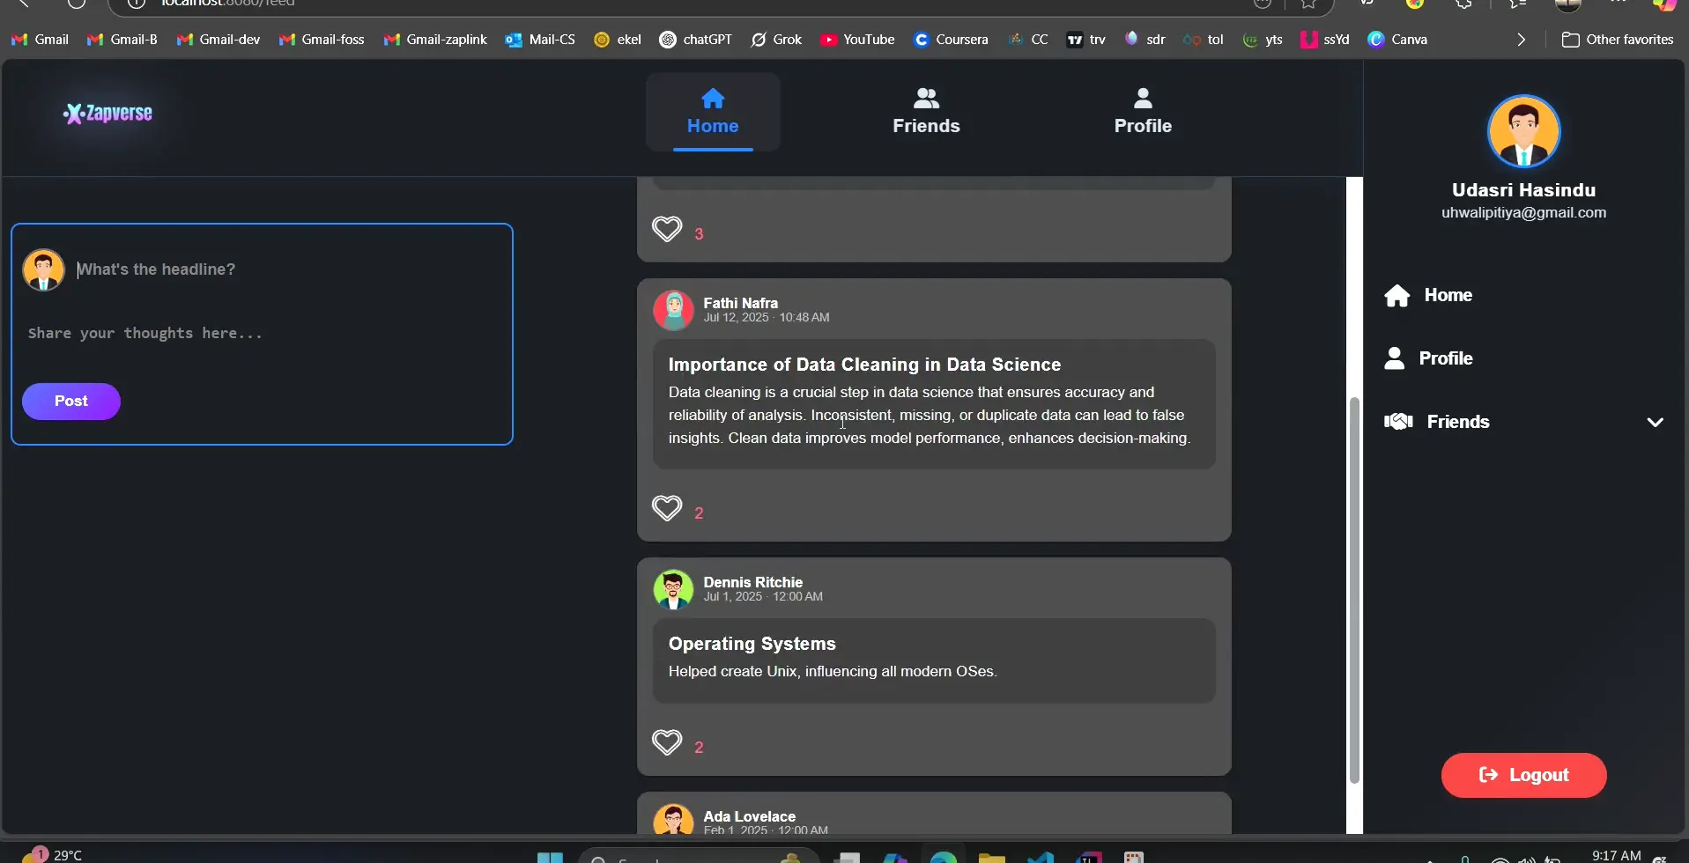Submit with the purple Post button

71,402
